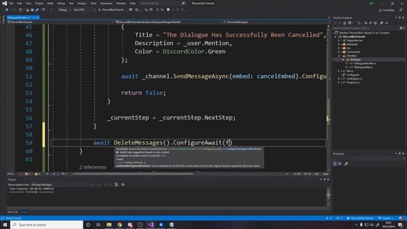Viewport: 407px width, 229px height.
Task: Select ConfigJson.cs in Solution Explorer
Action: pyautogui.click(x=354, y=79)
